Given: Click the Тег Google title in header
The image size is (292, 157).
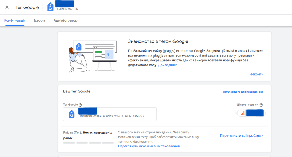Looking at the screenshot, I should (27, 7).
